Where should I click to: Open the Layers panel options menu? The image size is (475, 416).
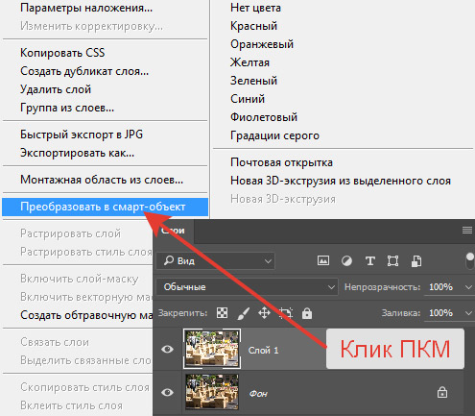467,230
